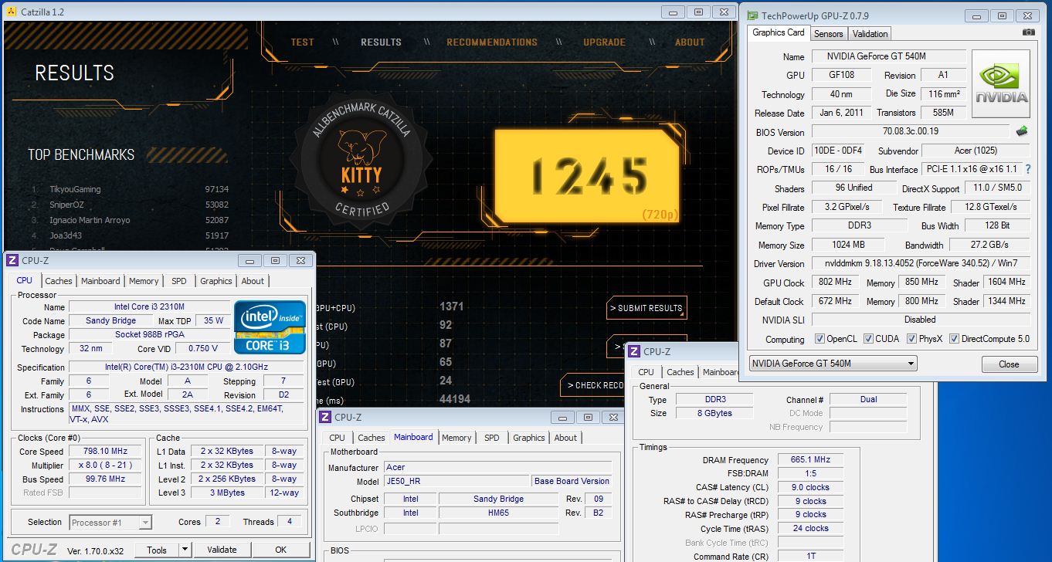
Task: Open the Caches tab in the processor CPU-Z window
Action: (x=58, y=281)
